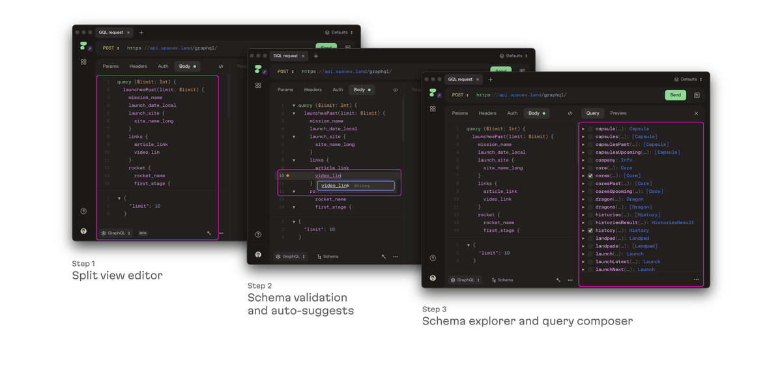Check the launchLatest(...) checkbox
The height and width of the screenshot is (372, 782).
(590, 262)
